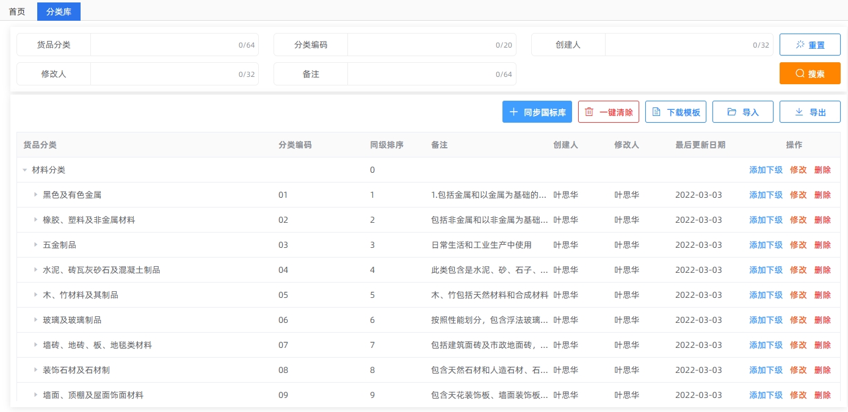
Task: Click 修改 for 墙面、顶棚及屋面饰面材料
Action: pos(798,396)
